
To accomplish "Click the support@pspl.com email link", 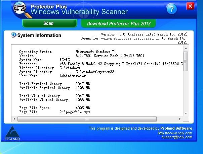I will 176,137.
